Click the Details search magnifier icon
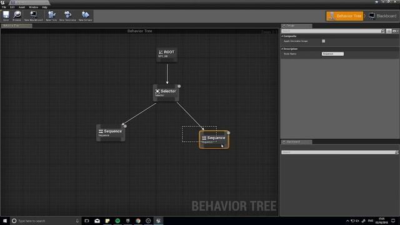 click(382, 31)
